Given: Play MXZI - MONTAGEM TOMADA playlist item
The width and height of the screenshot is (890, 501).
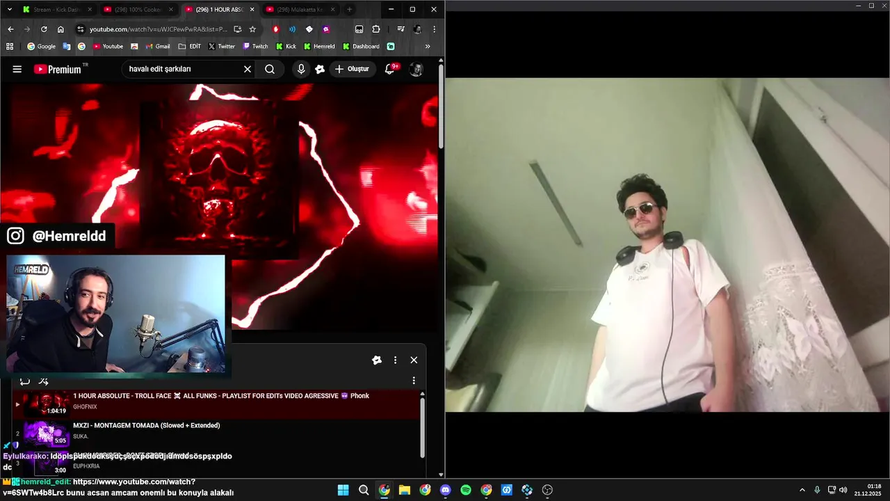Looking at the screenshot, I should [216, 433].
